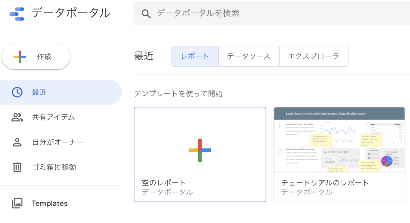This screenshot has width=410, height=223.
Task: Click データポータル subtitle under チュートリアルのレポート
Action: pyautogui.click(x=306, y=192)
